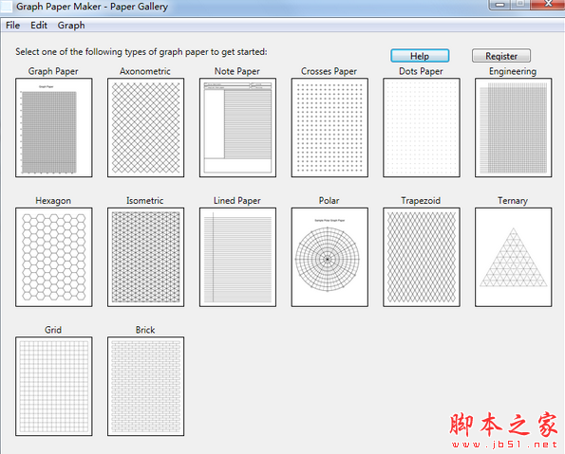Open the Grid paper thumbnail
Screen dimensions: 565x454
(x=54, y=387)
